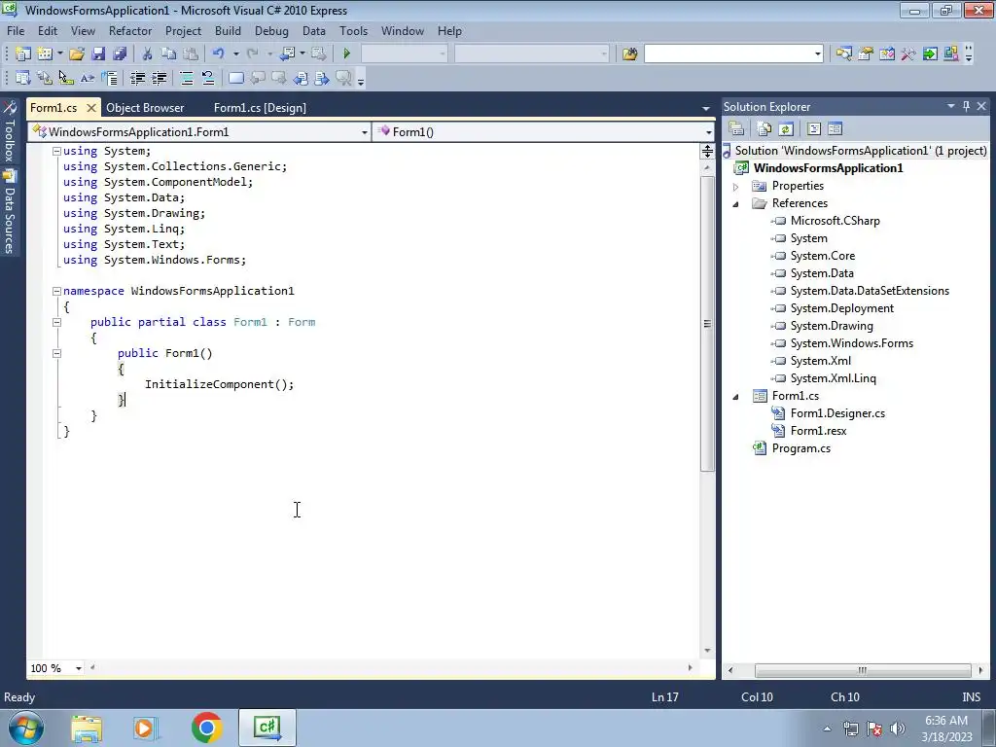
Task: Click the Toolbox hammer-and-wrench toolbar icon
Action: (x=908, y=54)
